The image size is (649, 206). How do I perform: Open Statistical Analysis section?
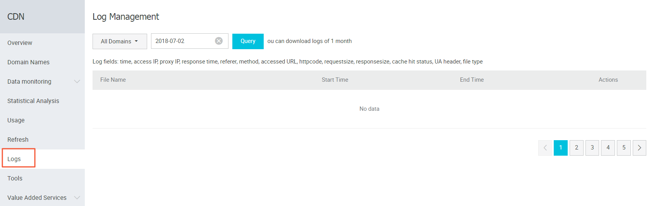pos(33,101)
